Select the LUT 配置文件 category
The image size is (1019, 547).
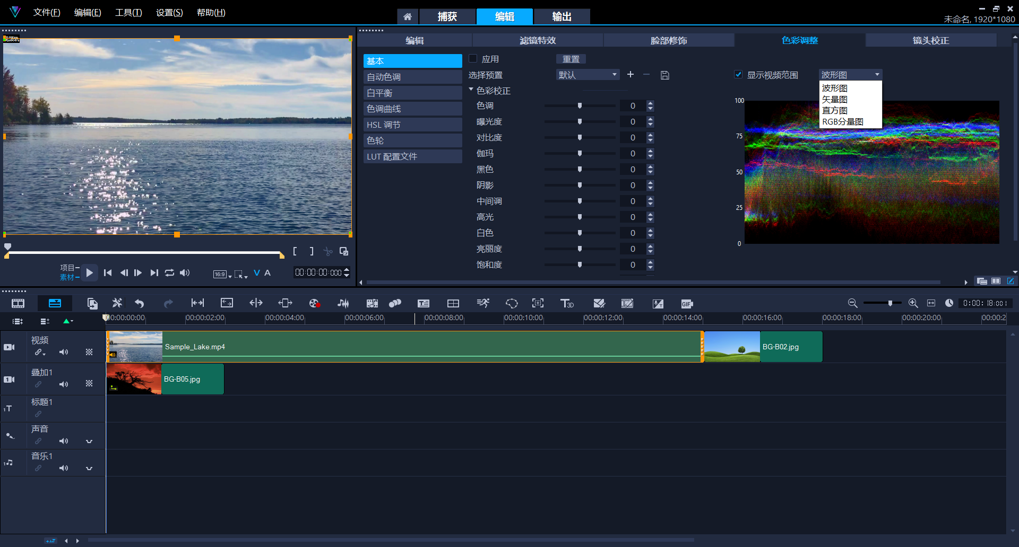412,156
